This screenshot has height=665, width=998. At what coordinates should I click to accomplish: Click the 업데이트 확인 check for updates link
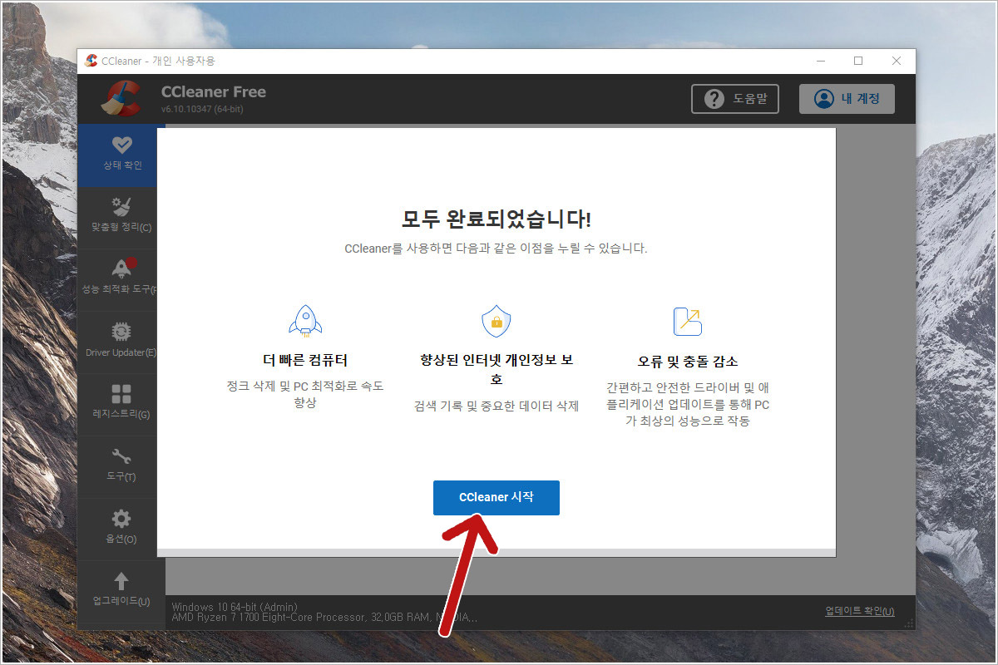pos(860,612)
